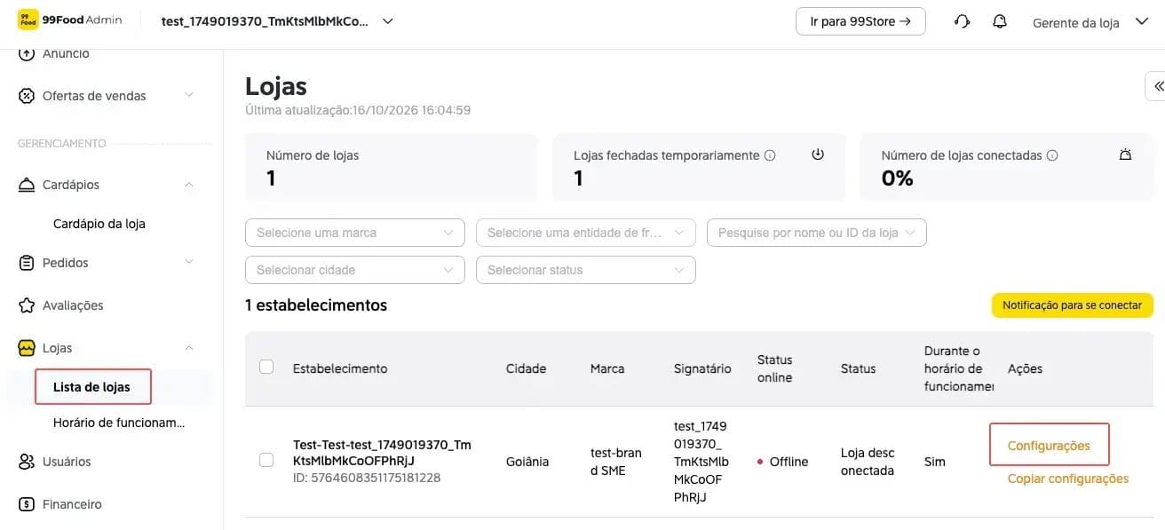1165x530 pixels.
Task: Open Horário de funcionamento in the sidebar
Action: point(119,423)
